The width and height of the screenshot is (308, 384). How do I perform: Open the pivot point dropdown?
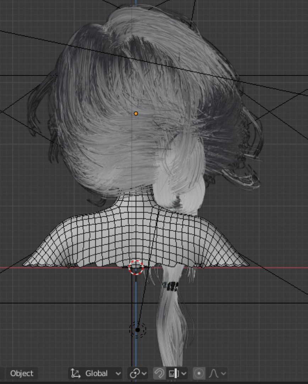coord(138,373)
